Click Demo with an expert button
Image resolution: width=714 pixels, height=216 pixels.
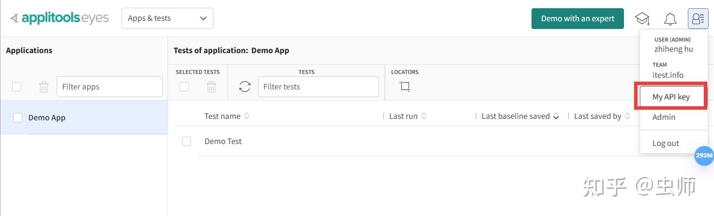click(x=577, y=19)
